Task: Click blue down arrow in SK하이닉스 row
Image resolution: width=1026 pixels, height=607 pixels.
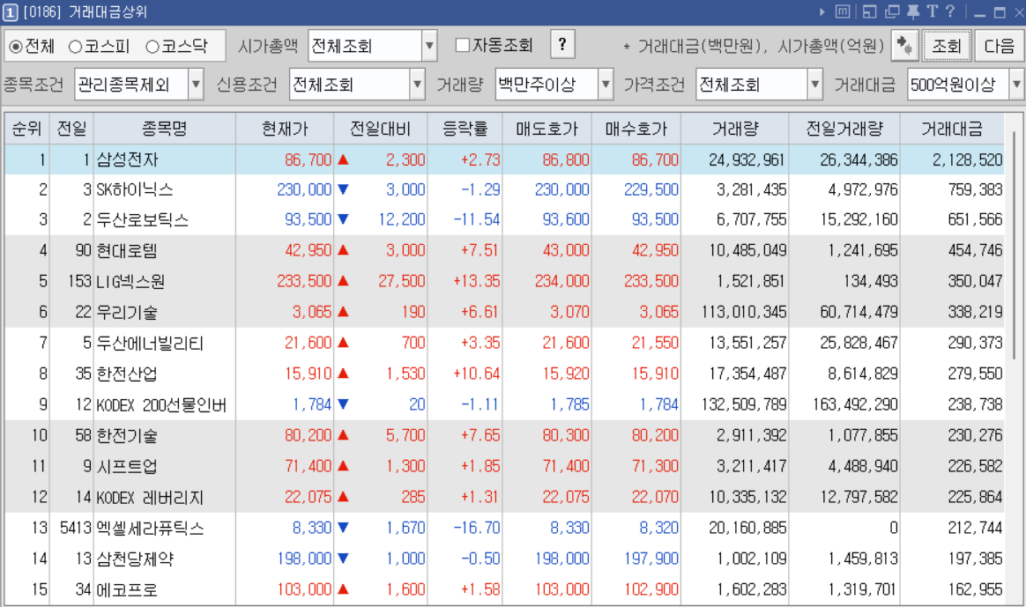Action: pos(343,189)
